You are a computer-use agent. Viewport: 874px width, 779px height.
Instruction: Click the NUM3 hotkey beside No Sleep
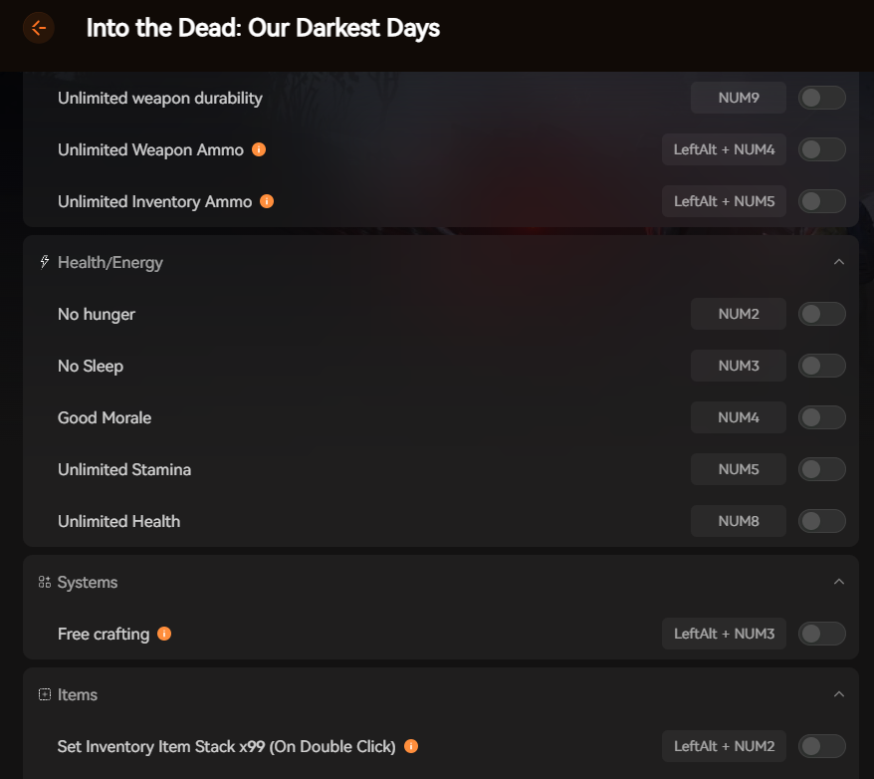point(738,366)
